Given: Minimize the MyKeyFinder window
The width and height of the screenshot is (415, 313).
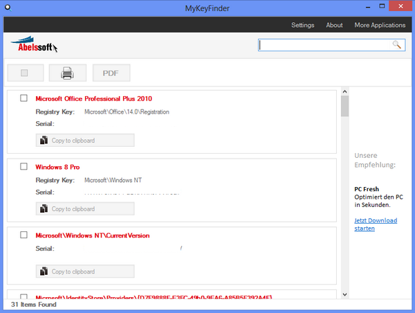Looking at the screenshot, I should pos(368,7).
